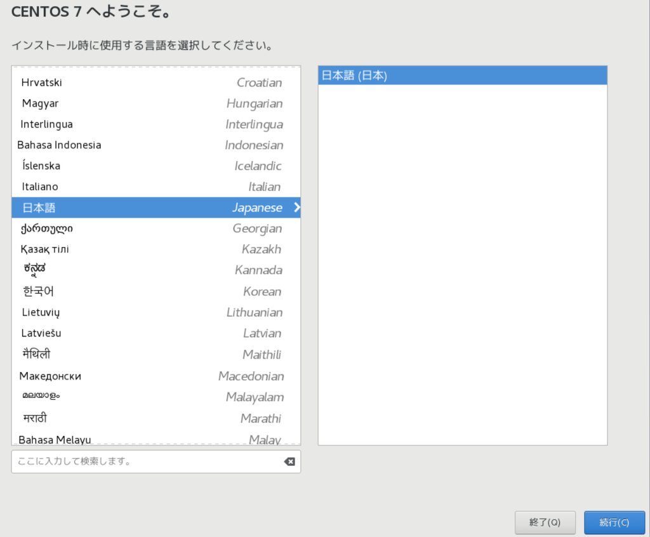Select the highlighted 日本語 Japanese row
The image size is (650, 537).
pyautogui.click(x=156, y=208)
